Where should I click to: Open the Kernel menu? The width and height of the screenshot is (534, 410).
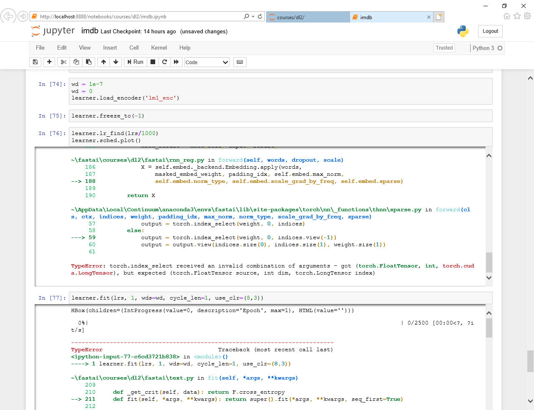(159, 48)
